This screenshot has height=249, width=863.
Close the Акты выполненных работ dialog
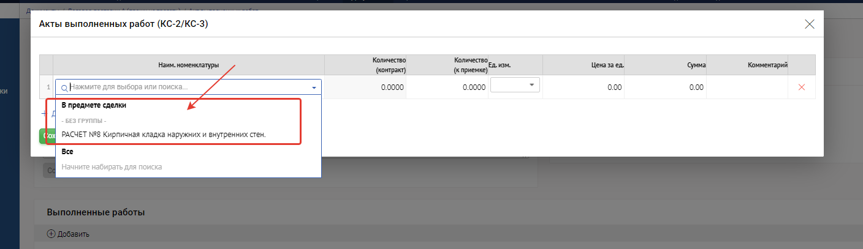(809, 24)
